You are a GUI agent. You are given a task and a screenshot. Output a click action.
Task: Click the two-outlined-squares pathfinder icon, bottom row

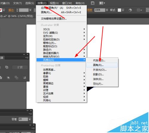(x=16, y=77)
